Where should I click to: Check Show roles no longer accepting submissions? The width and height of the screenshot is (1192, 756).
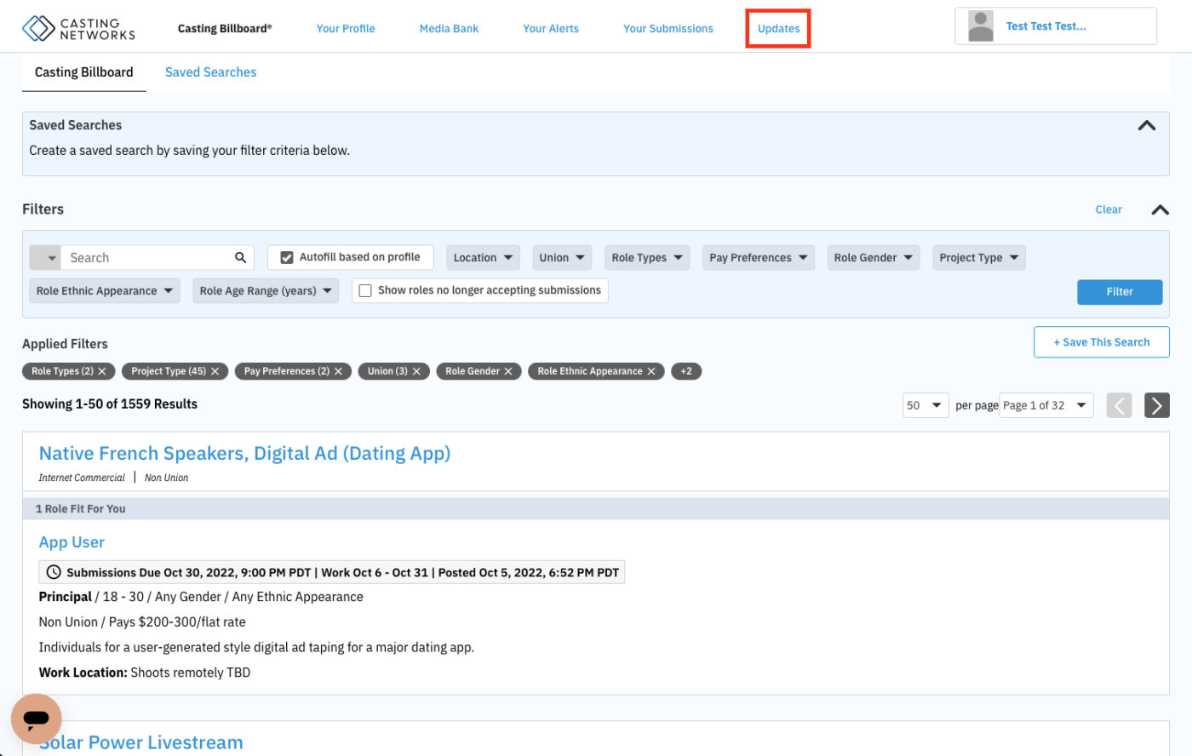coord(365,290)
